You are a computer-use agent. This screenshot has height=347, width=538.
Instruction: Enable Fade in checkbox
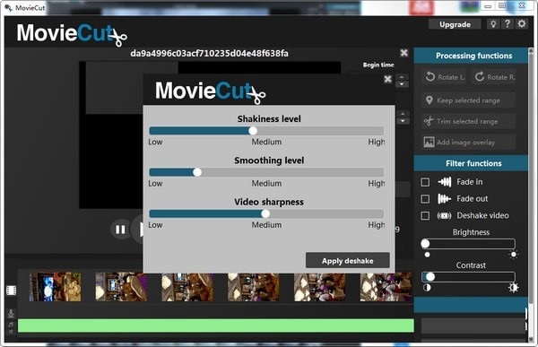[x=425, y=182]
